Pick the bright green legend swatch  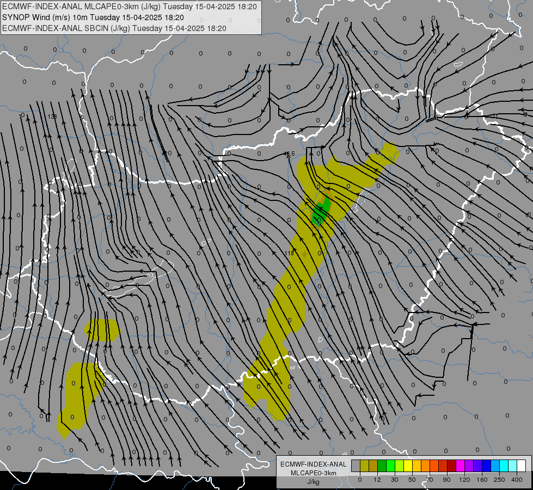[390, 465]
